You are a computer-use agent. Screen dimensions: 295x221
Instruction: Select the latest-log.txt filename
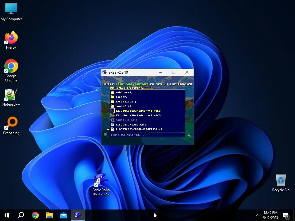tap(131, 124)
